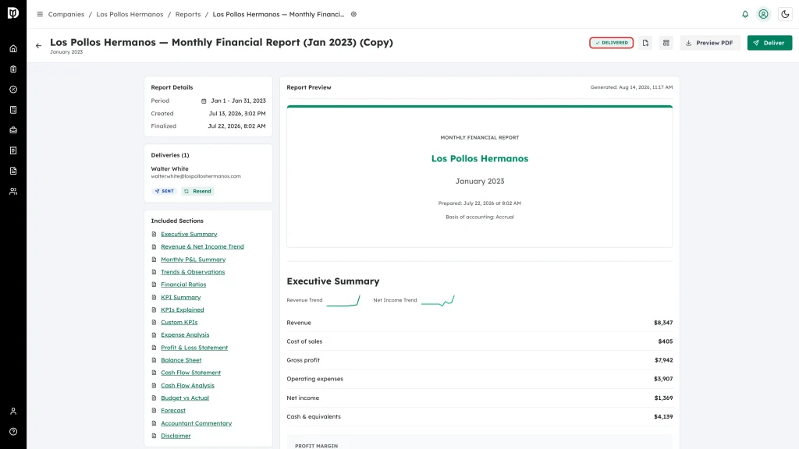Click the walterwhite@lospolloshermanos.com email address
The height and width of the screenshot is (449, 799).
(196, 176)
